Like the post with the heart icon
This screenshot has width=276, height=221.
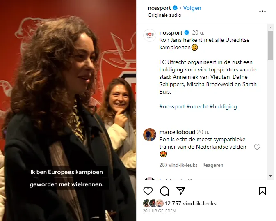coord(148,191)
